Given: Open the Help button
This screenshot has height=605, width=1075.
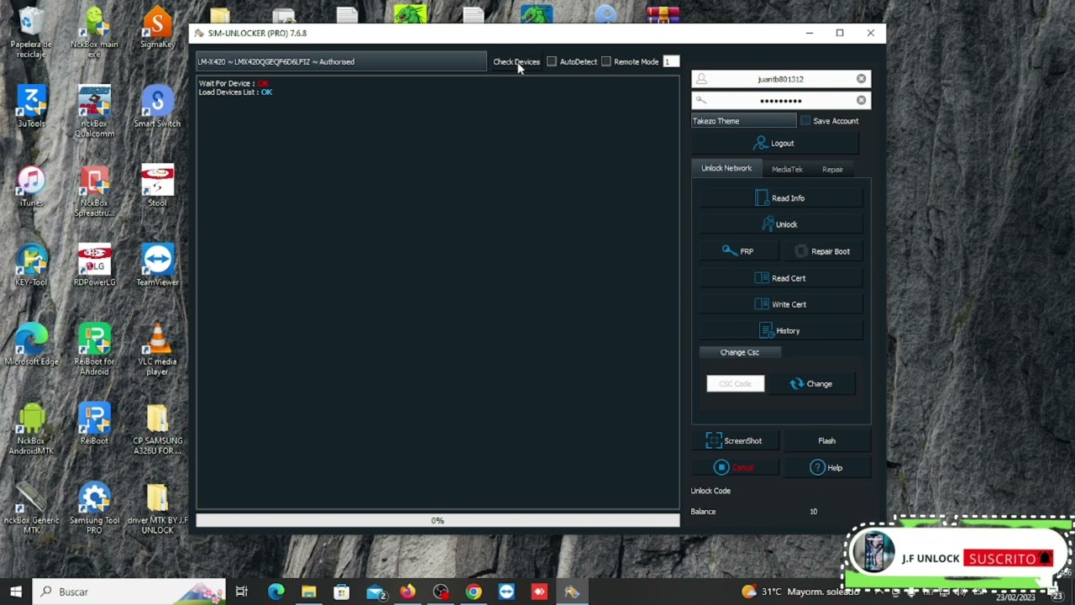Looking at the screenshot, I should click(x=826, y=467).
